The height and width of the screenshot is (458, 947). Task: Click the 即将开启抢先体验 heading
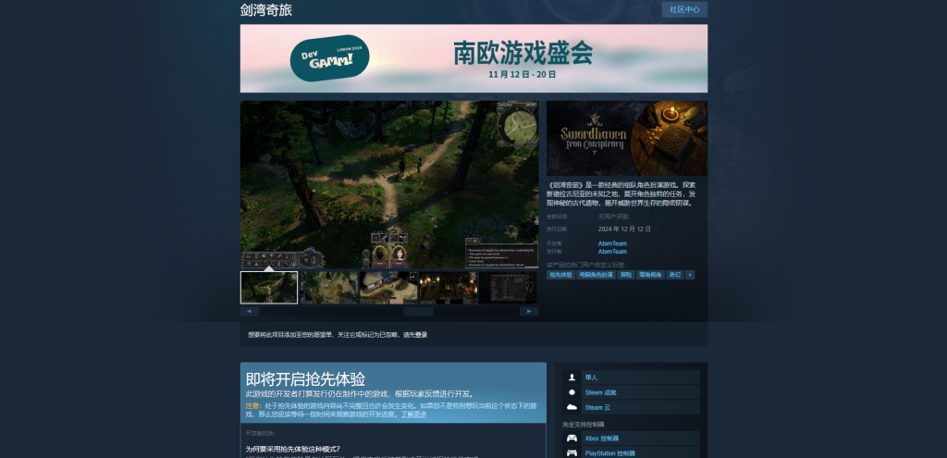point(305,379)
